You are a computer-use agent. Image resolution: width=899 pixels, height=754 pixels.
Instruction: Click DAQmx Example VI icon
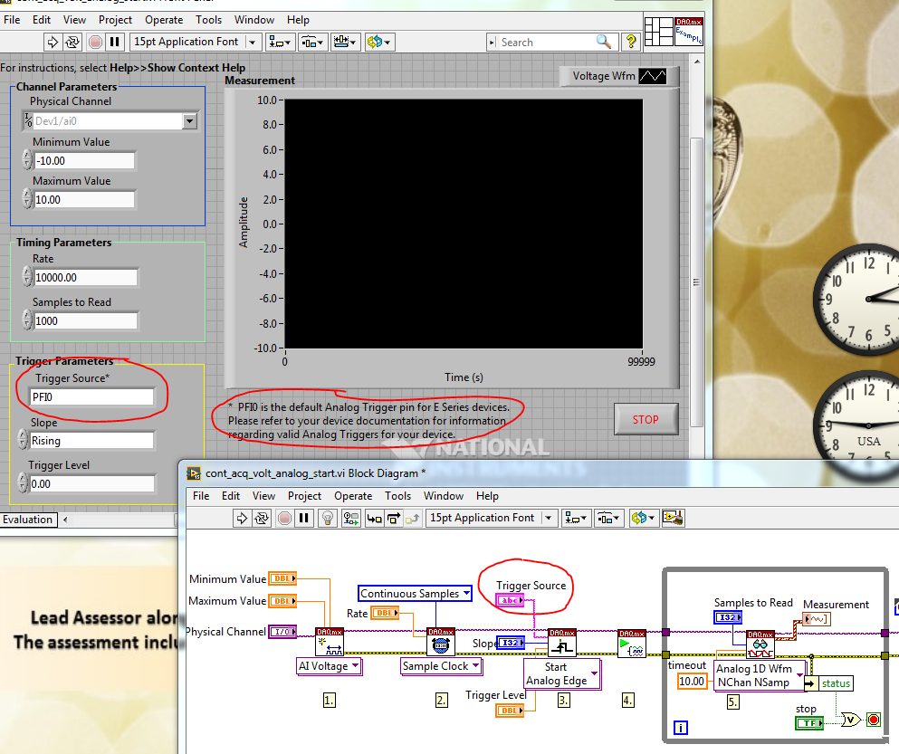tap(689, 32)
